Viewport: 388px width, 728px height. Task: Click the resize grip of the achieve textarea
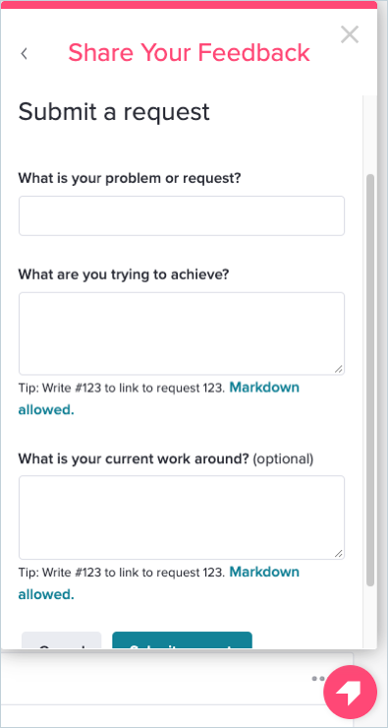pyautogui.click(x=339, y=369)
